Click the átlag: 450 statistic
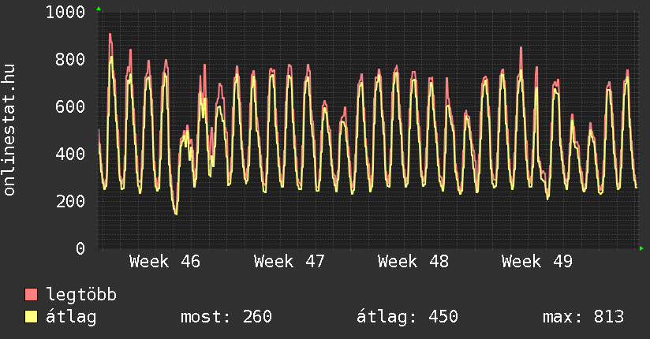This screenshot has height=339, width=650. [407, 317]
